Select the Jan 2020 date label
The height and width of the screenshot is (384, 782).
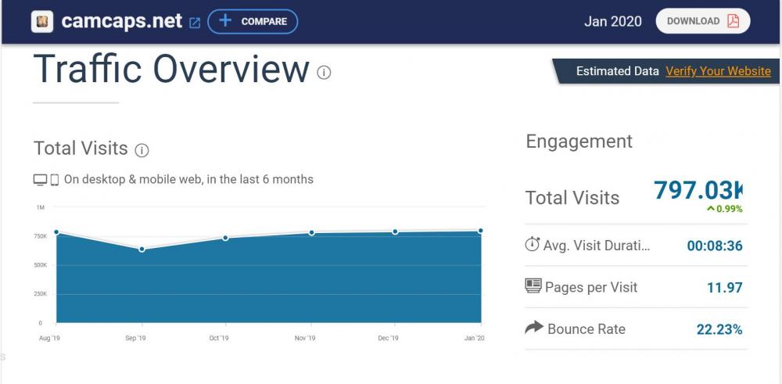[x=612, y=22]
